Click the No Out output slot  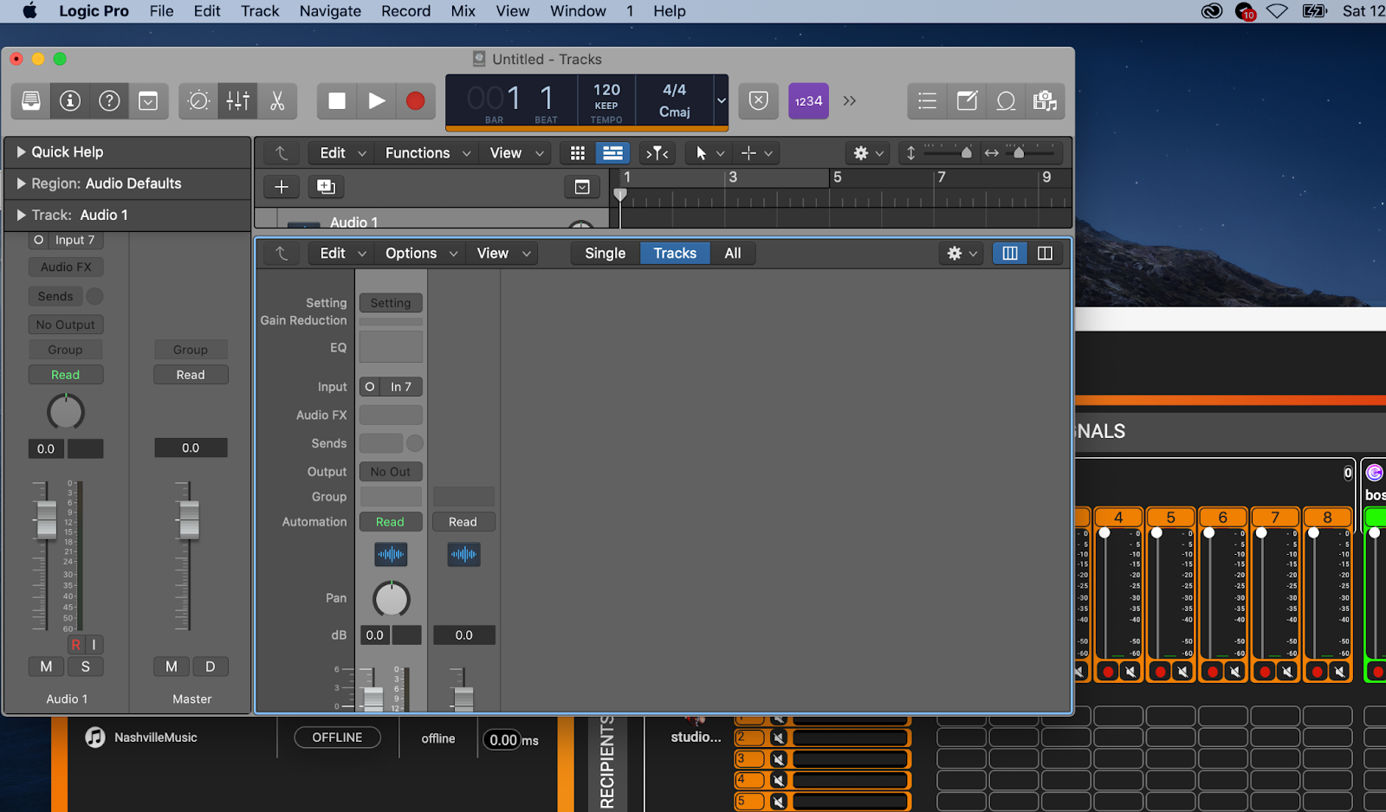click(391, 472)
